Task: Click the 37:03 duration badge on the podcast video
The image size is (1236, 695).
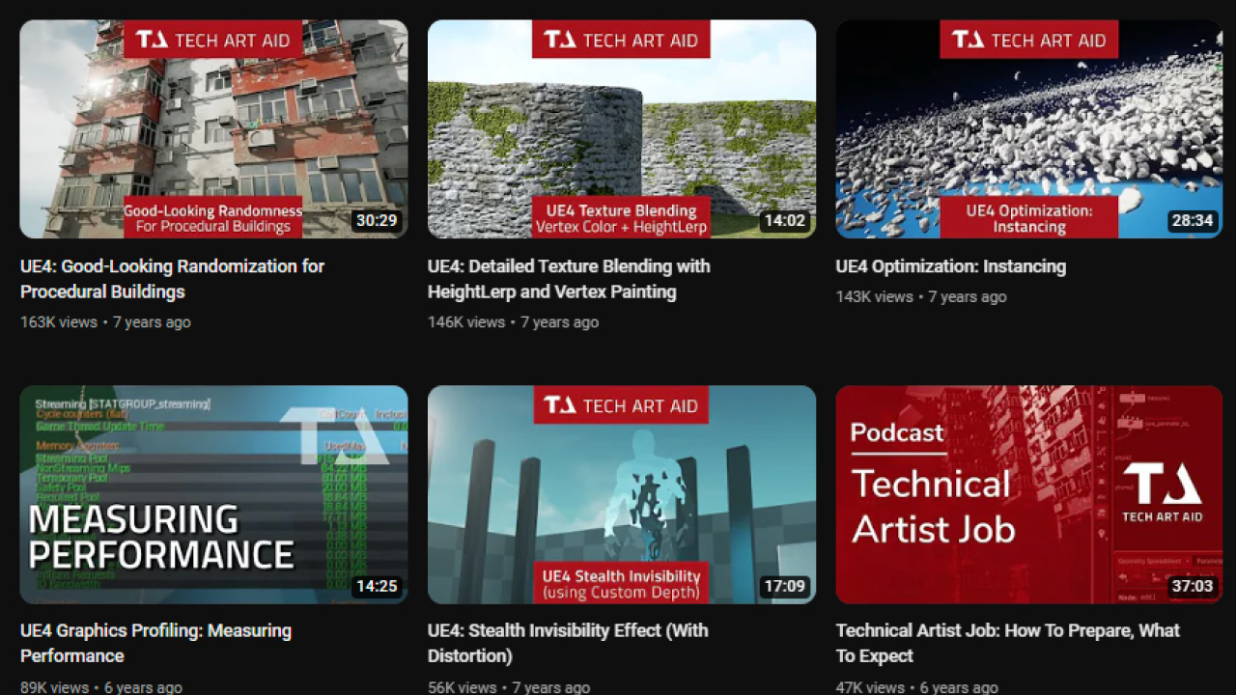Action: click(x=1192, y=586)
